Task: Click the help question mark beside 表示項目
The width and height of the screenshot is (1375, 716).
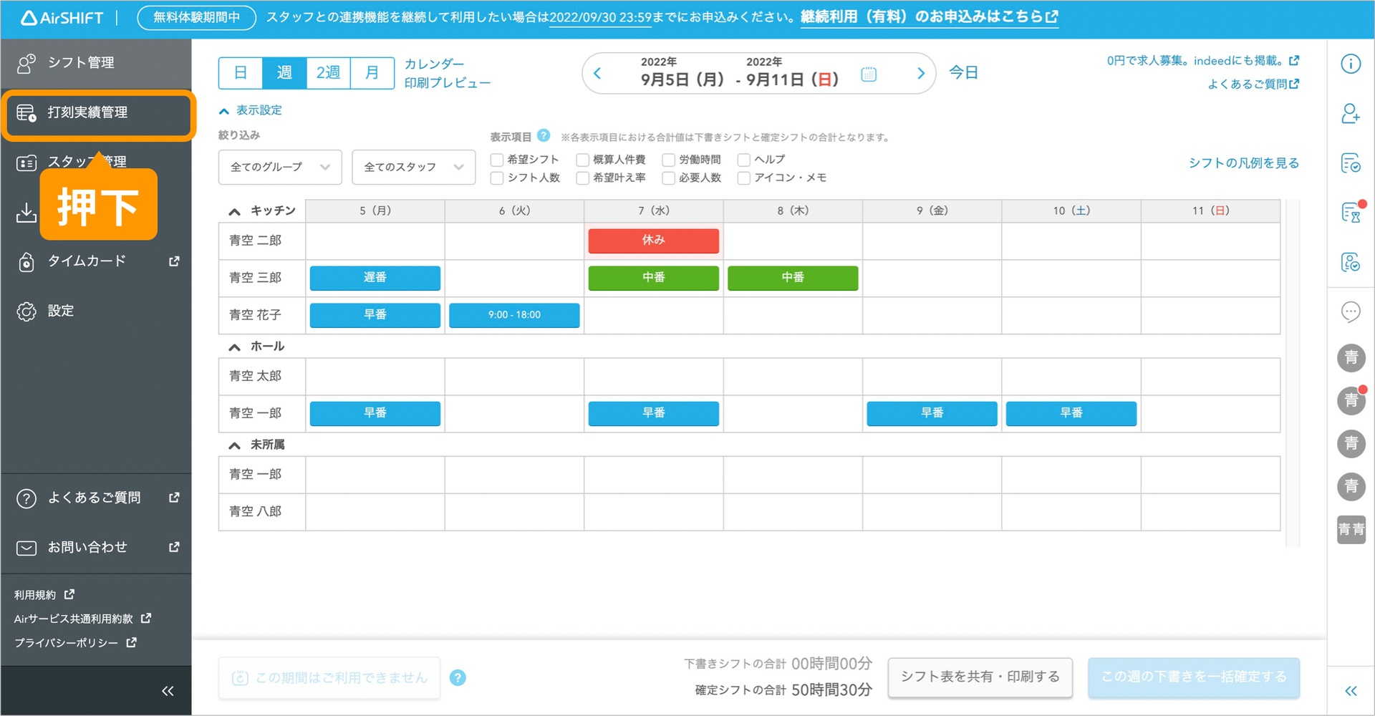Action: (544, 135)
